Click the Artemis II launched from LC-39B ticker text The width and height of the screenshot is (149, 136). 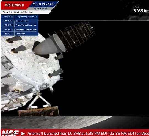pos(88,134)
